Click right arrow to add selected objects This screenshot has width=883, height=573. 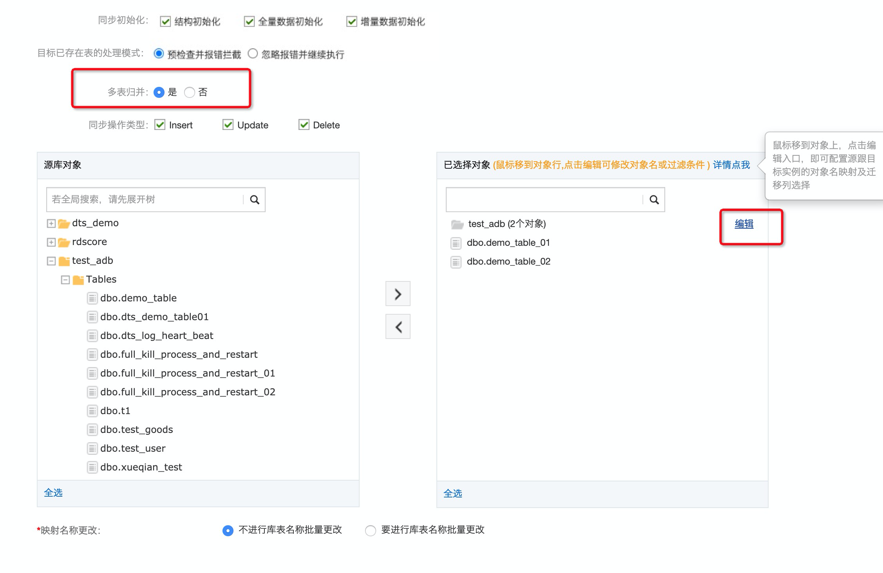click(x=398, y=294)
